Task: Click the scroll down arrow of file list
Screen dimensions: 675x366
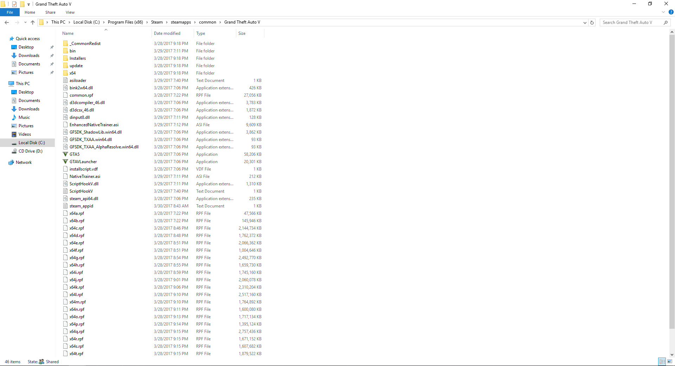Action: coord(672,355)
